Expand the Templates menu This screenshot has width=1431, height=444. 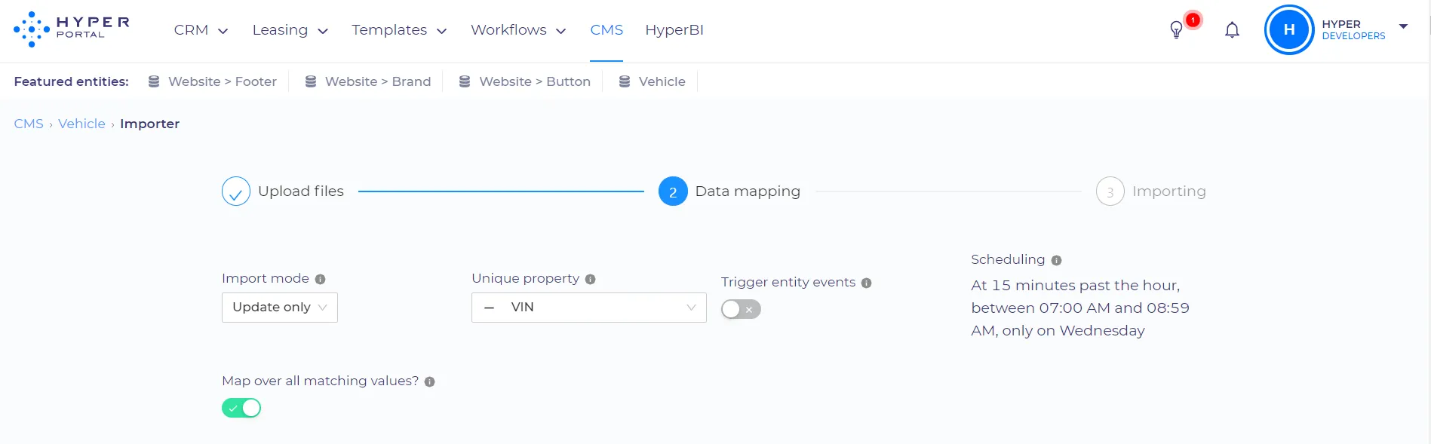(399, 30)
